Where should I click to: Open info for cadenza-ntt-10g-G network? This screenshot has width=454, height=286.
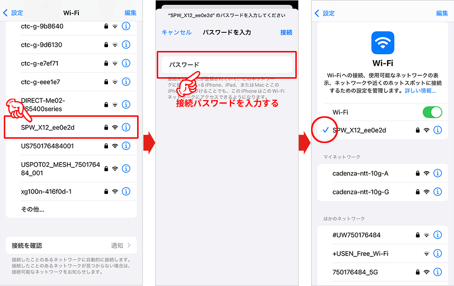pos(438,192)
